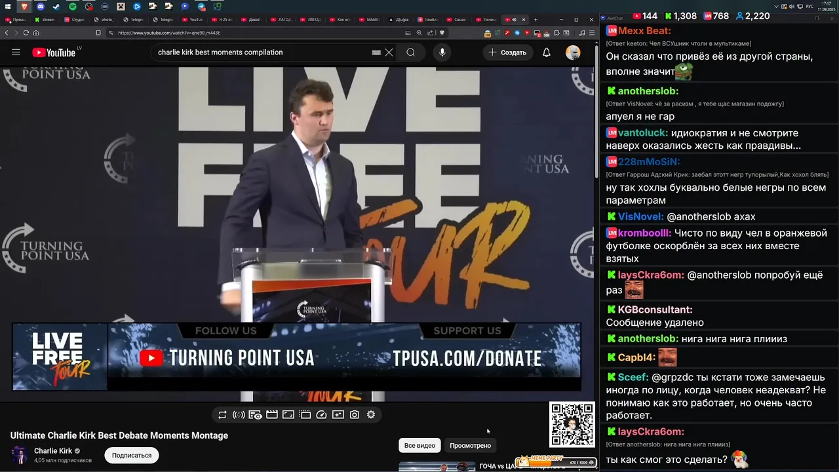Image resolution: width=839 pixels, height=472 pixels.
Task: Open the YouTube guide hamburger menu
Action: 16,52
